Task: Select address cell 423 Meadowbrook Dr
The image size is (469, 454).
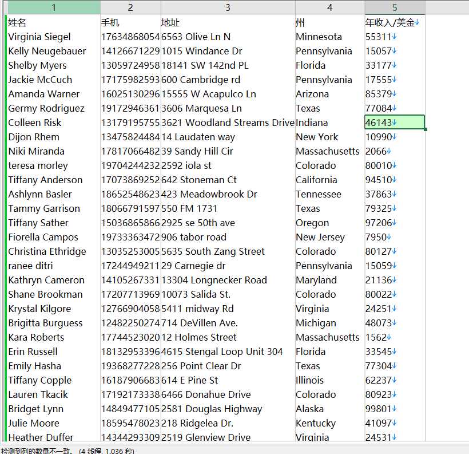Action: 228,194
